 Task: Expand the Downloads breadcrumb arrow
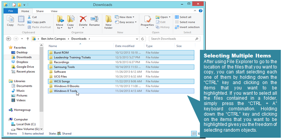(x=89, y=39)
